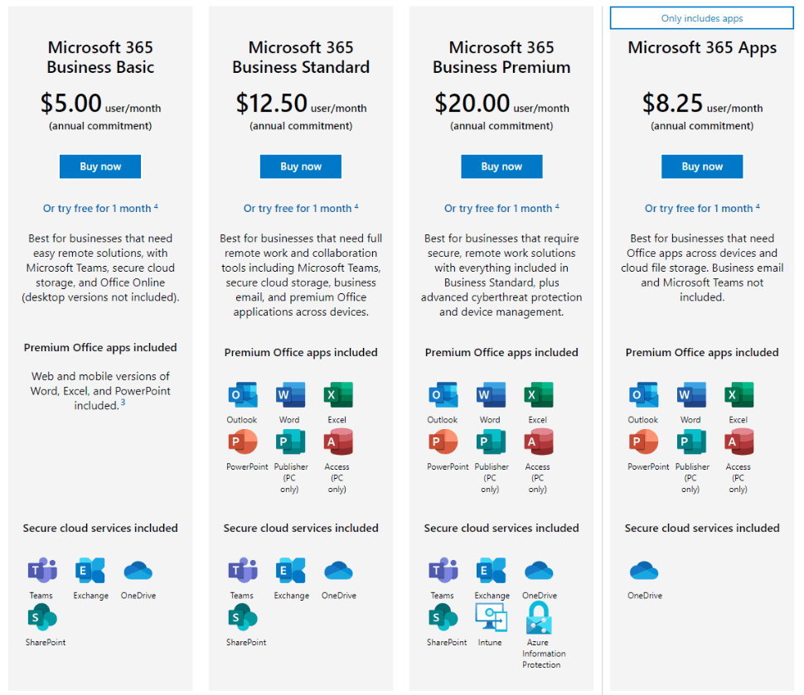Open footnote 3 in Business Basic description
804x695 pixels.
click(123, 403)
